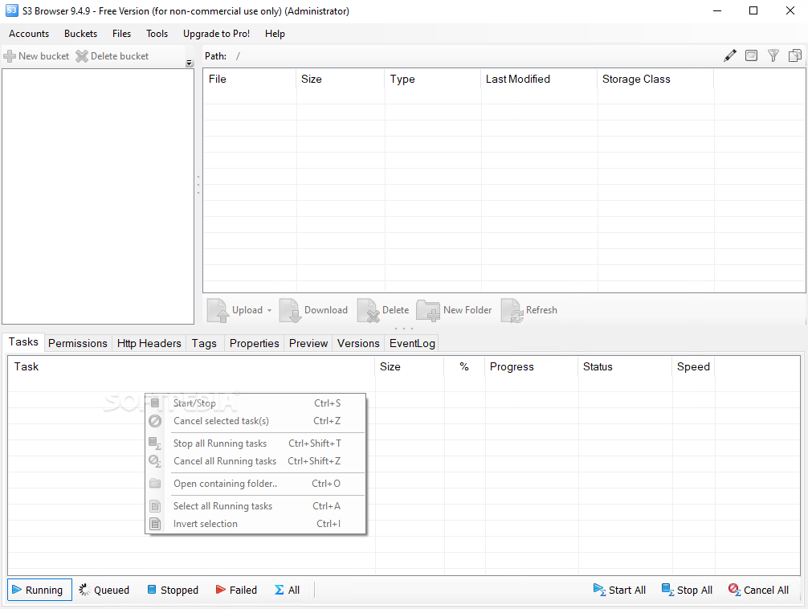Open the Files menu
The image size is (808, 609).
[121, 34]
